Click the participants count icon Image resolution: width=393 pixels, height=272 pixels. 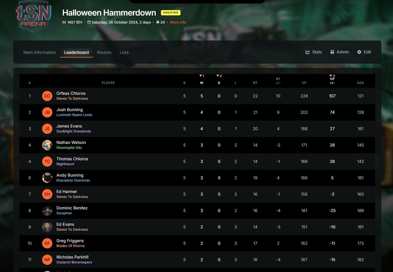coord(158,22)
